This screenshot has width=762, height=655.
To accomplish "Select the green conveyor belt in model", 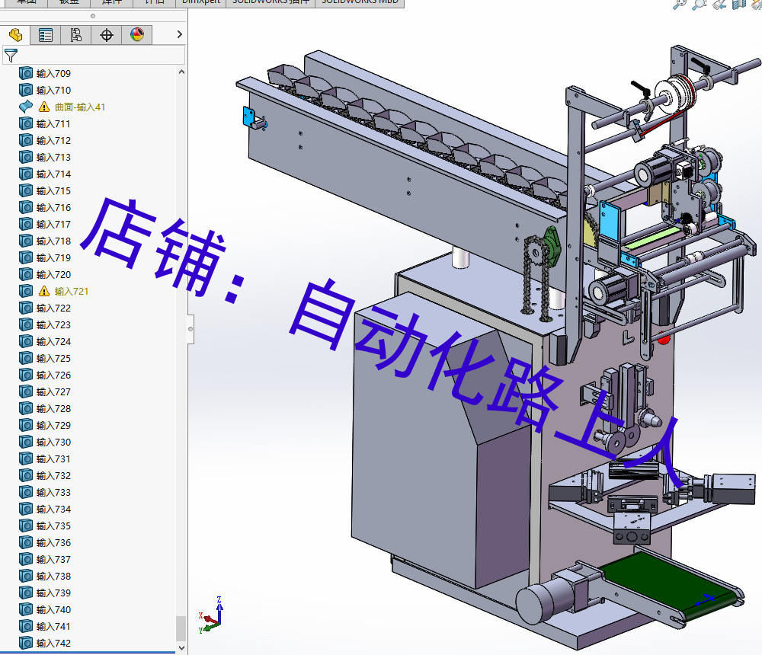I will [x=670, y=586].
